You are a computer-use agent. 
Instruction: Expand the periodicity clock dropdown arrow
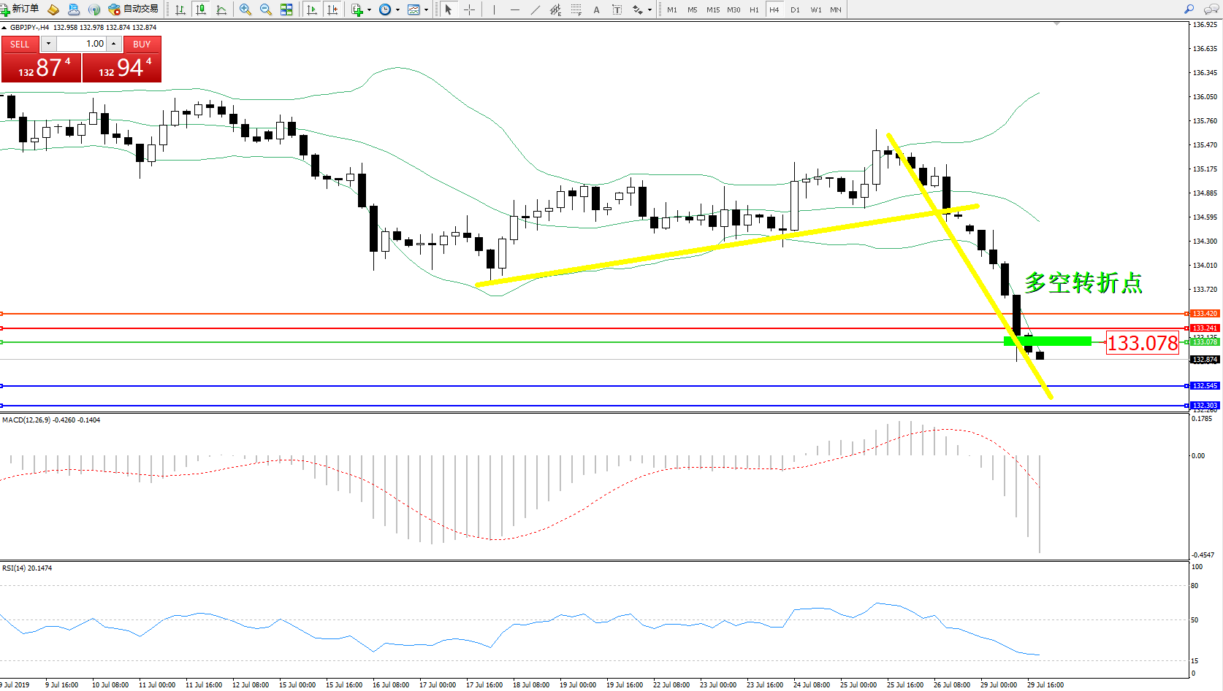[397, 10]
